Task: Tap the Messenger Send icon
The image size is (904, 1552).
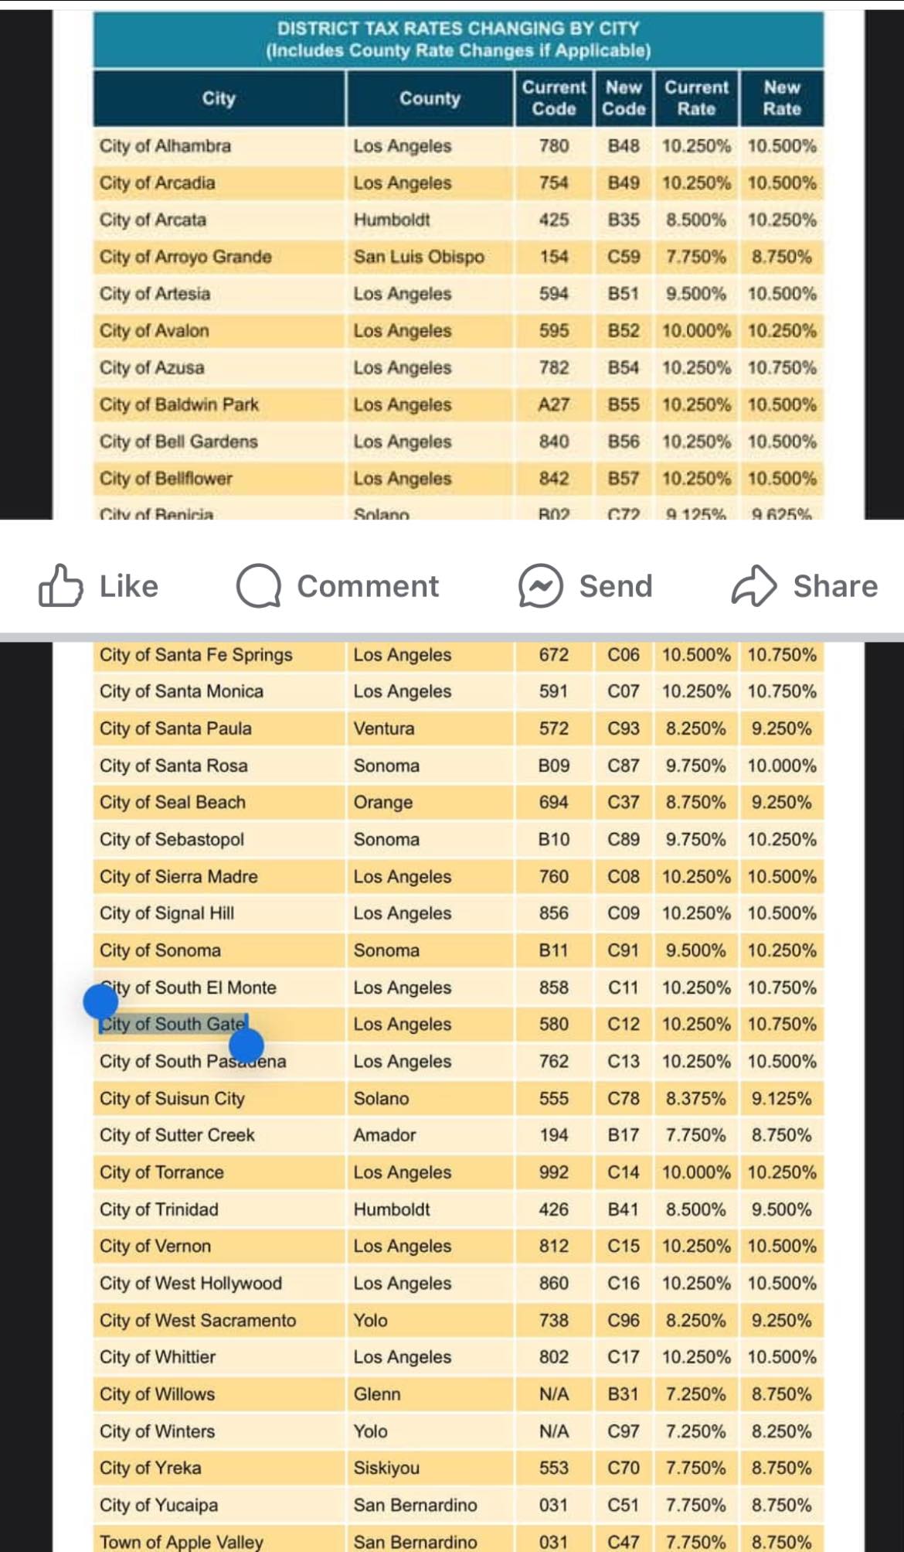Action: click(x=541, y=585)
